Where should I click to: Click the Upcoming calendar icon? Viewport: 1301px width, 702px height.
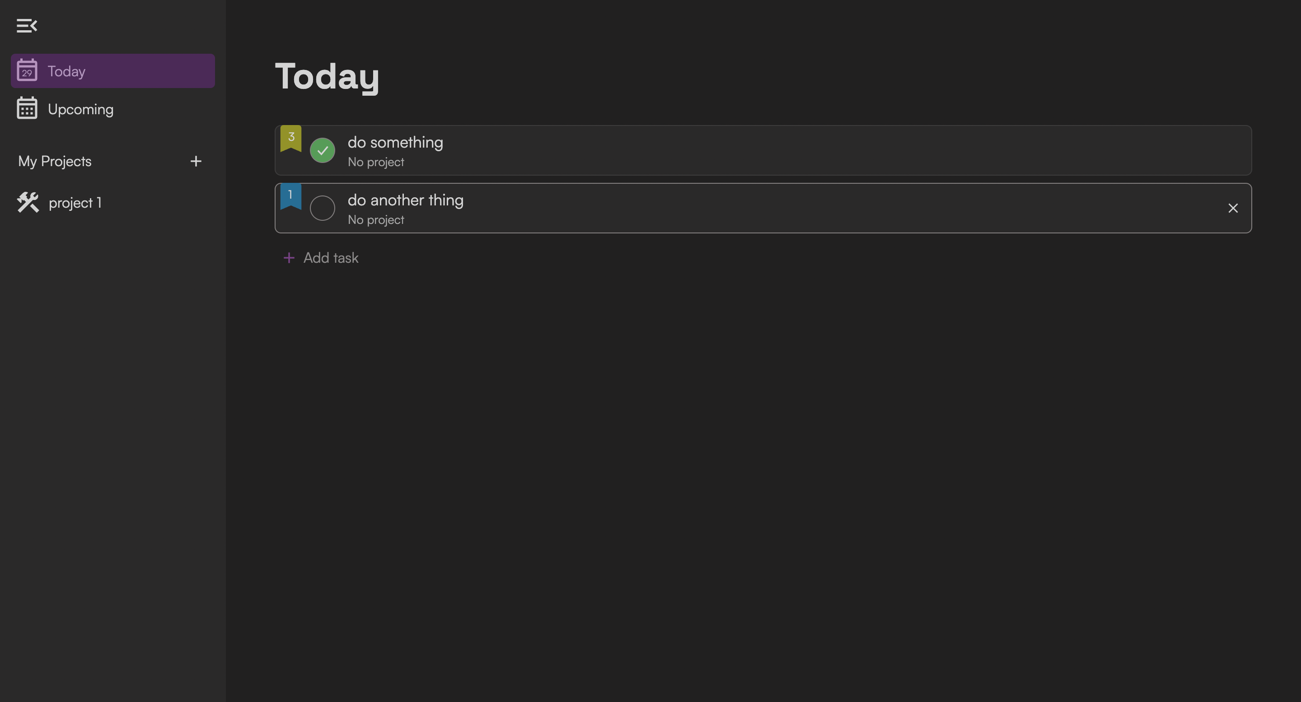tap(27, 108)
